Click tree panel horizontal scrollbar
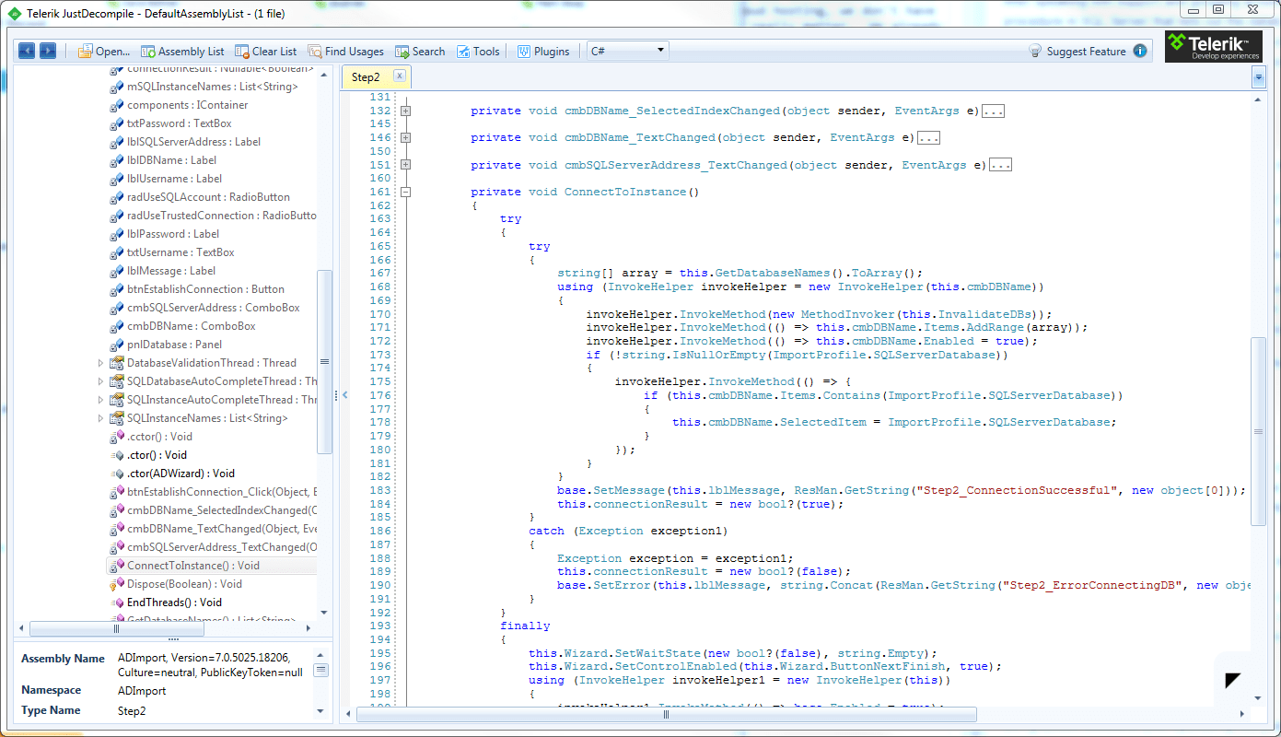Image resolution: width=1281 pixels, height=737 pixels. tap(116, 629)
